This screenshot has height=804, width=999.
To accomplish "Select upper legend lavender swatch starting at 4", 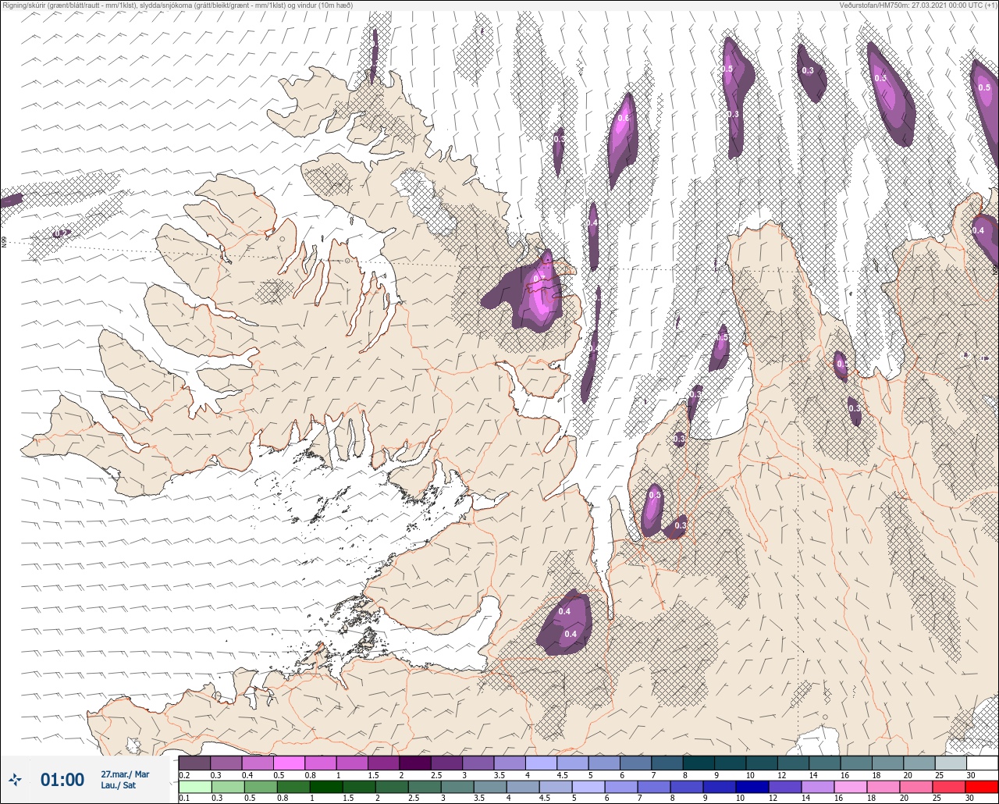I will point(541,763).
